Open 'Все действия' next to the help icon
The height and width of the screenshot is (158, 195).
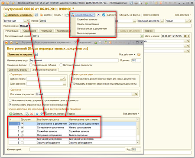point(127,55)
